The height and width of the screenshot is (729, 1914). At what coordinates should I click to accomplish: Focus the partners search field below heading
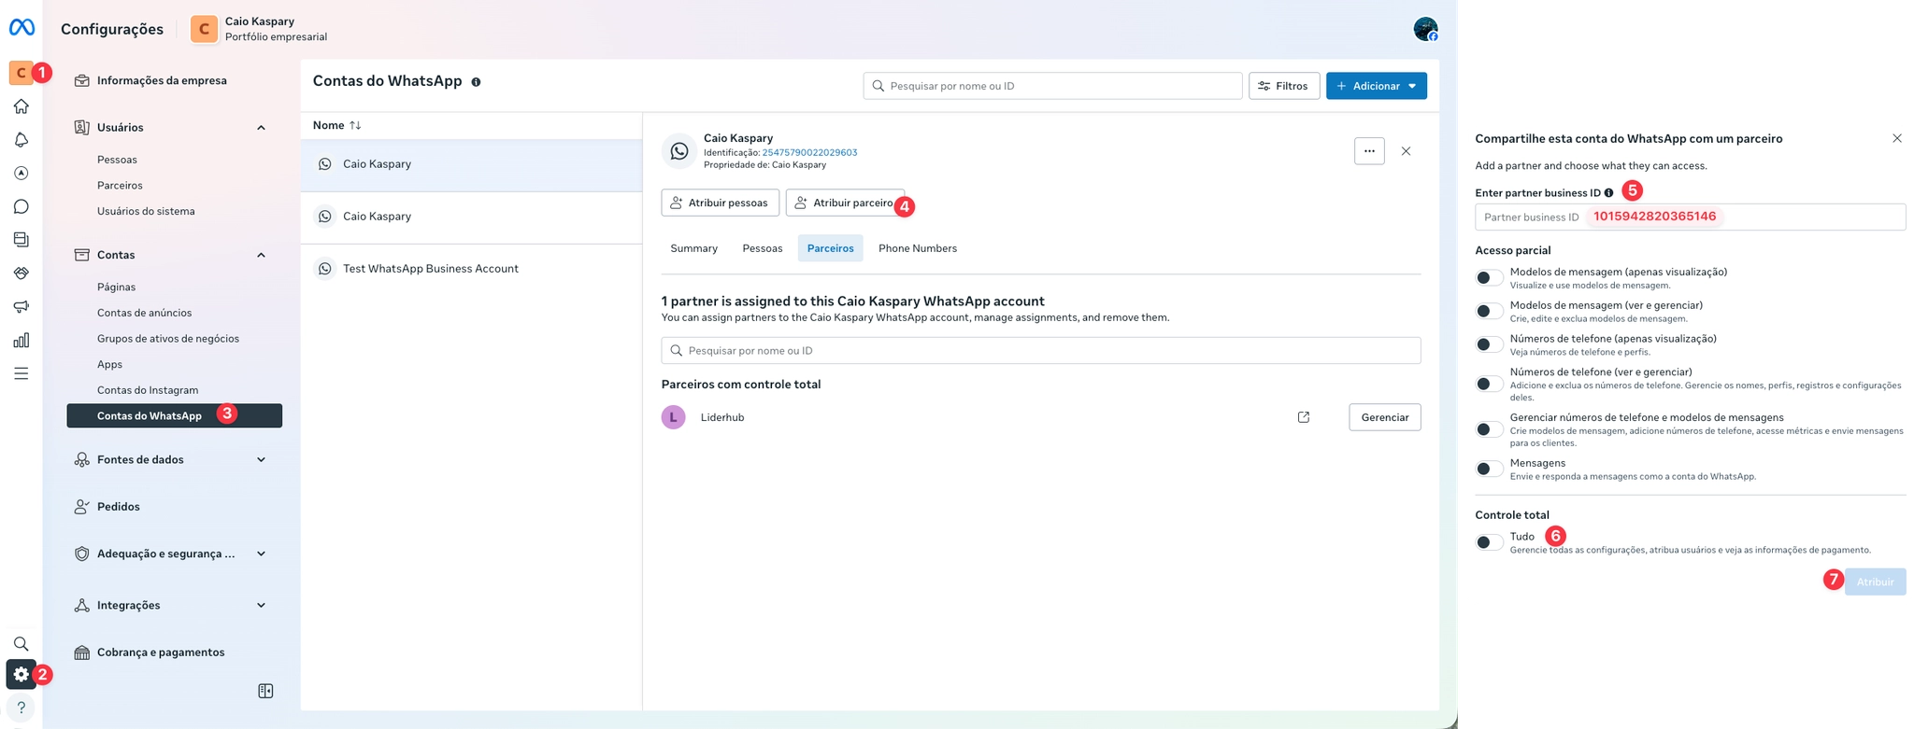tap(1040, 350)
